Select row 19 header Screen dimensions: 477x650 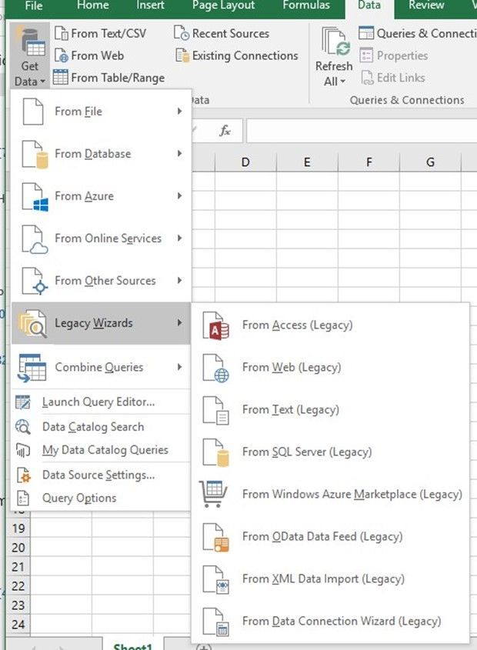pyautogui.click(x=18, y=528)
